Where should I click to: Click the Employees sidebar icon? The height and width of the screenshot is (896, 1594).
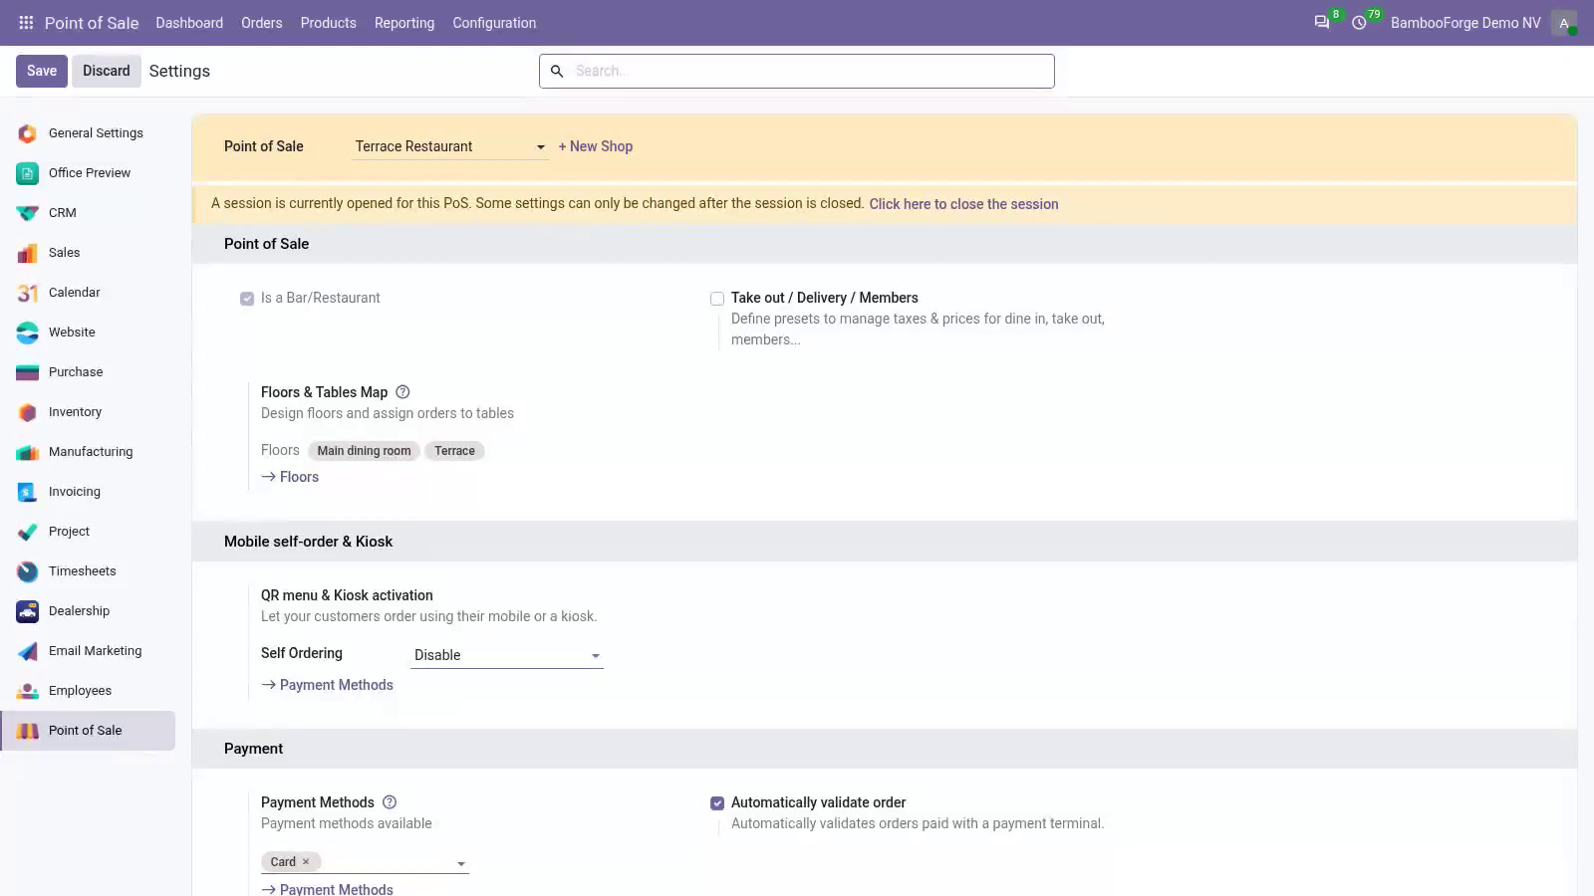[28, 691]
